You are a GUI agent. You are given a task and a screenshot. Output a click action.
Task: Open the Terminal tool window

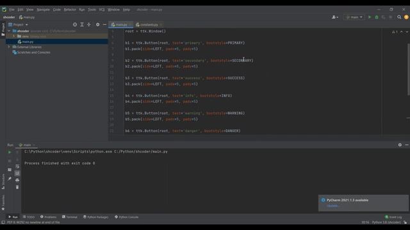pos(70,217)
